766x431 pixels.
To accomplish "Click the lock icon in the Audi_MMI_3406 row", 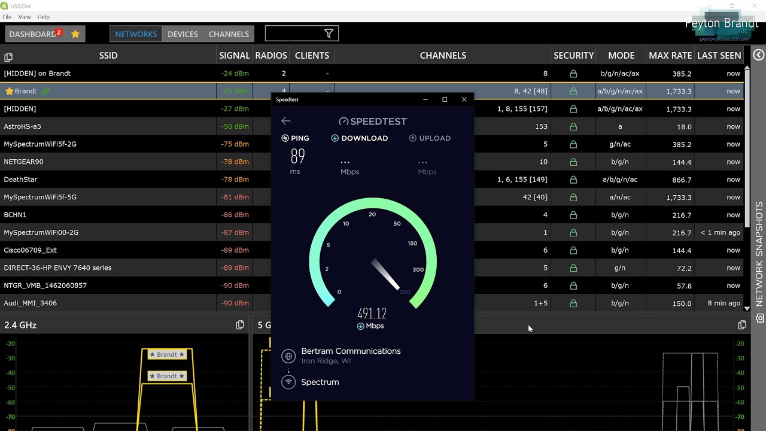I will (x=573, y=303).
